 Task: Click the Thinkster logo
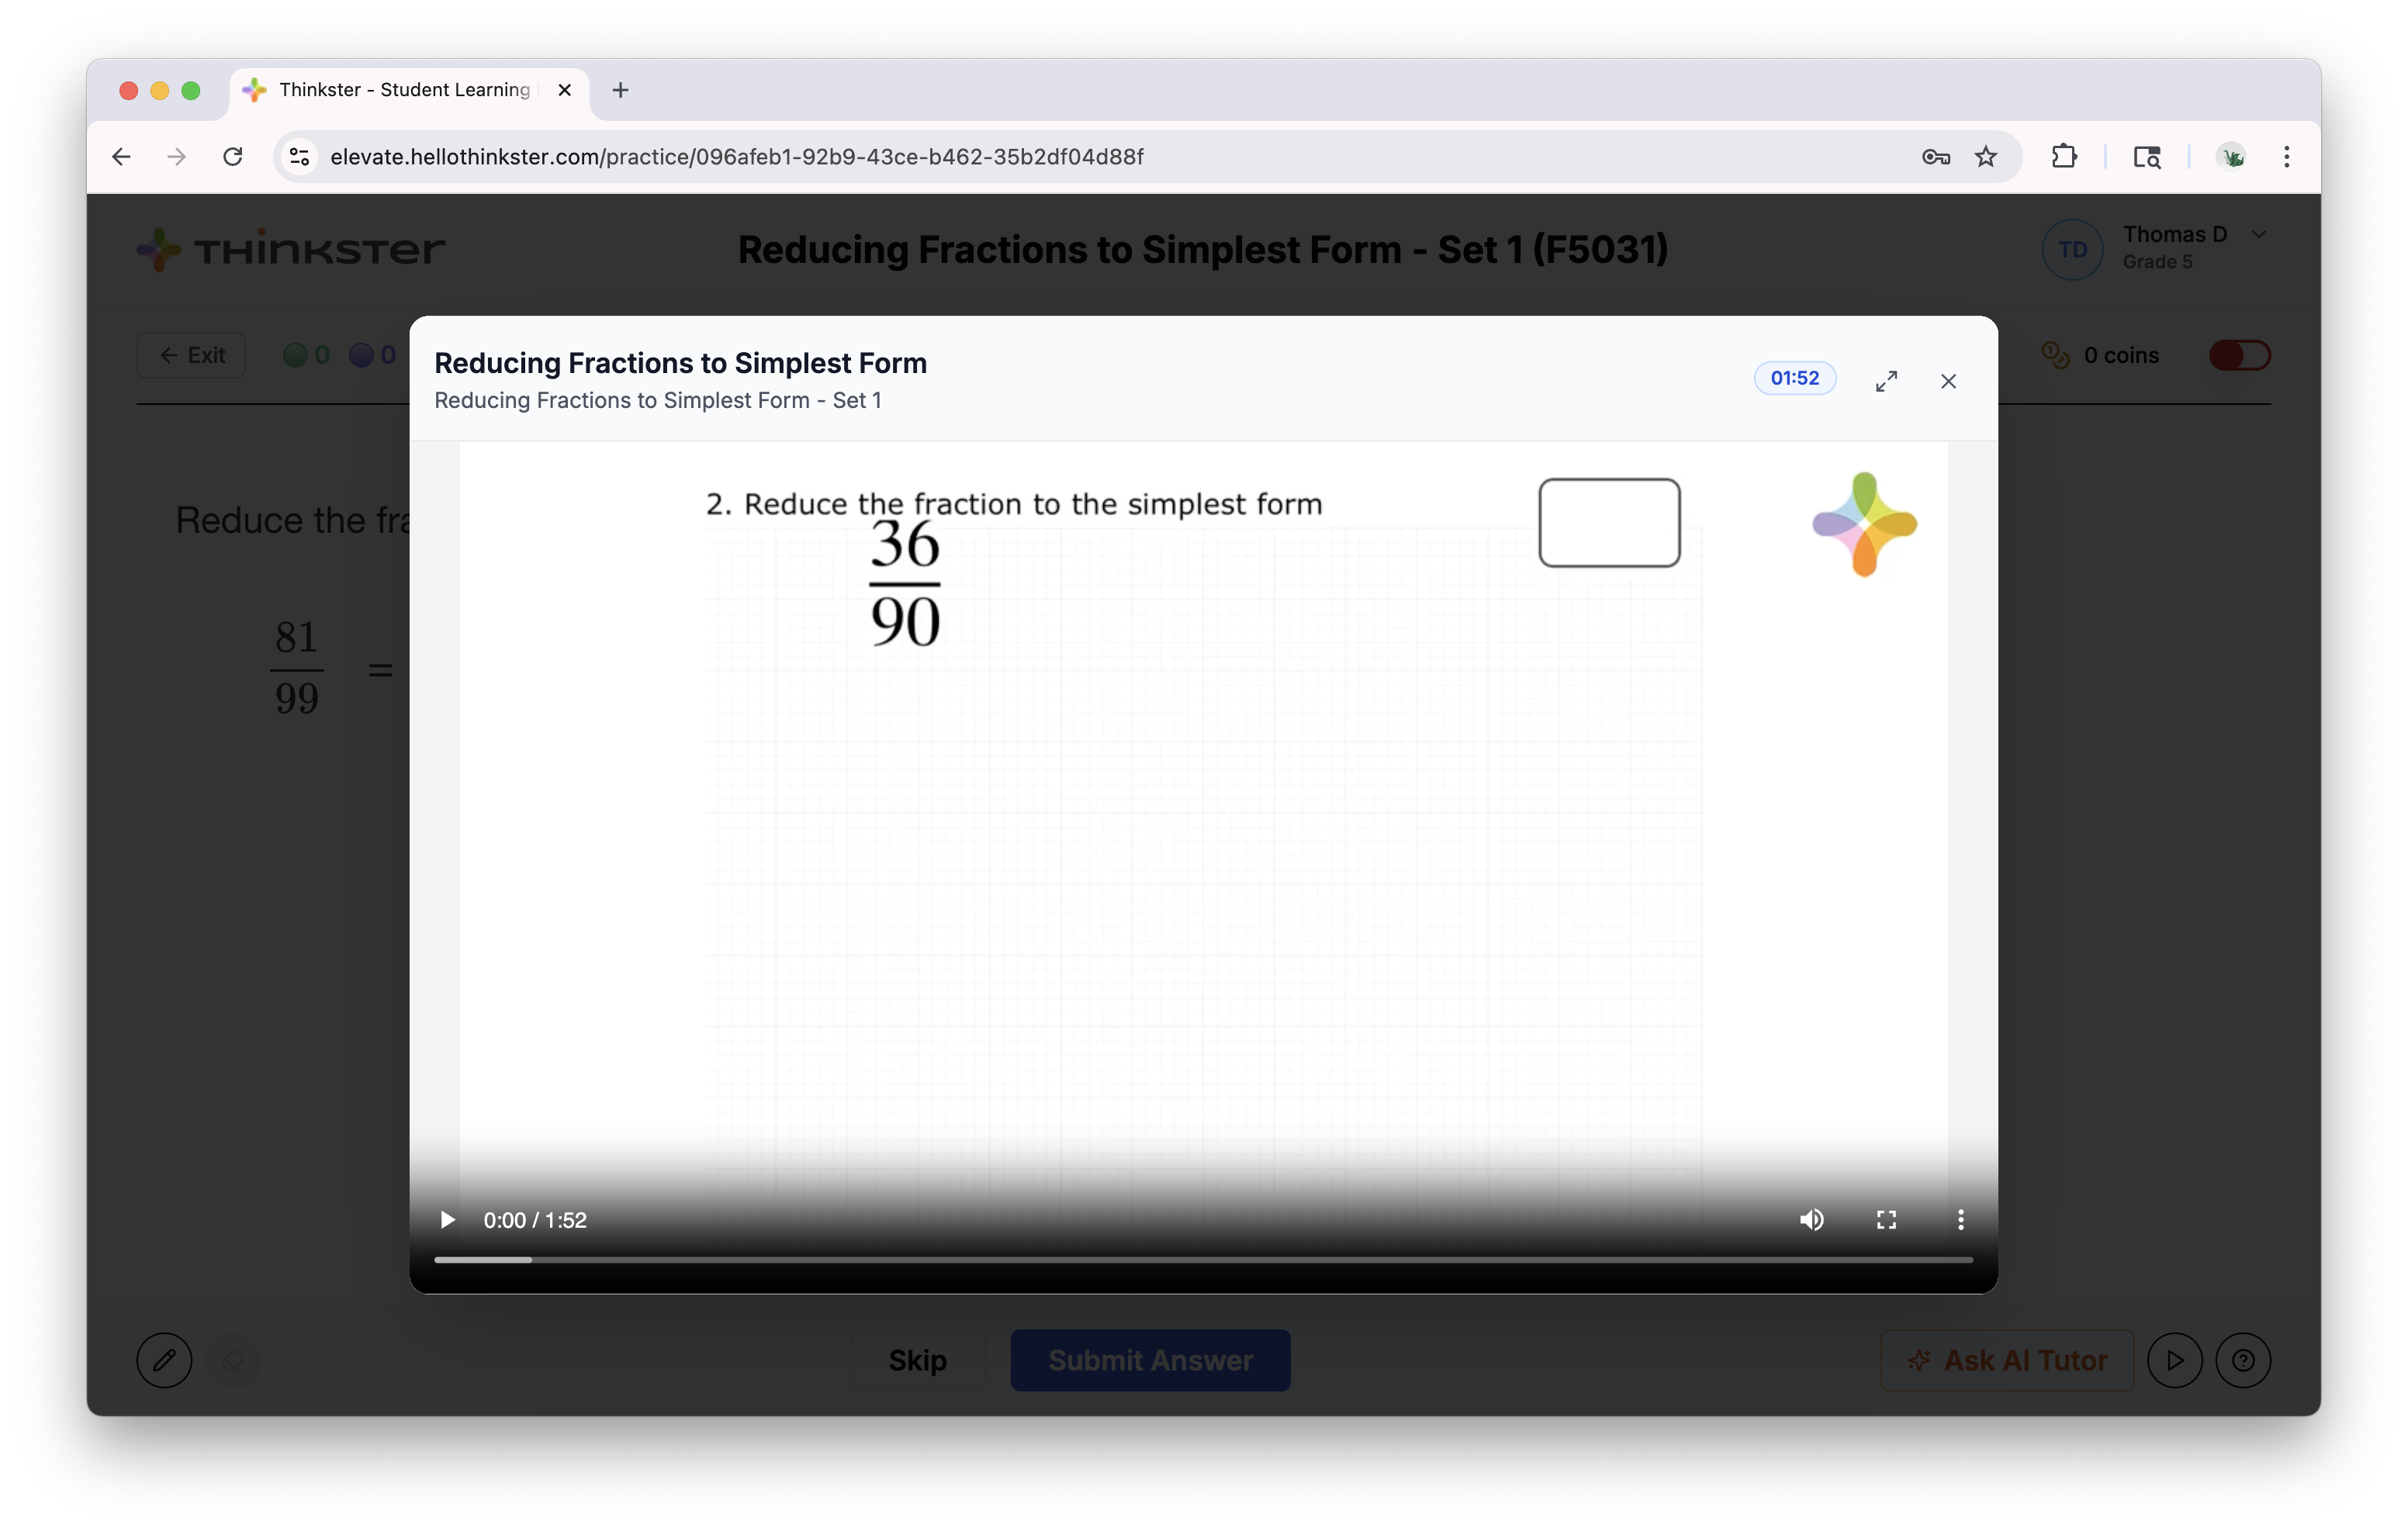tap(290, 249)
